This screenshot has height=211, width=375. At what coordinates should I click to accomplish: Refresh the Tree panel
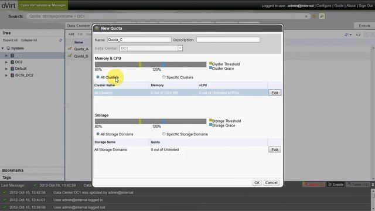pos(60,40)
